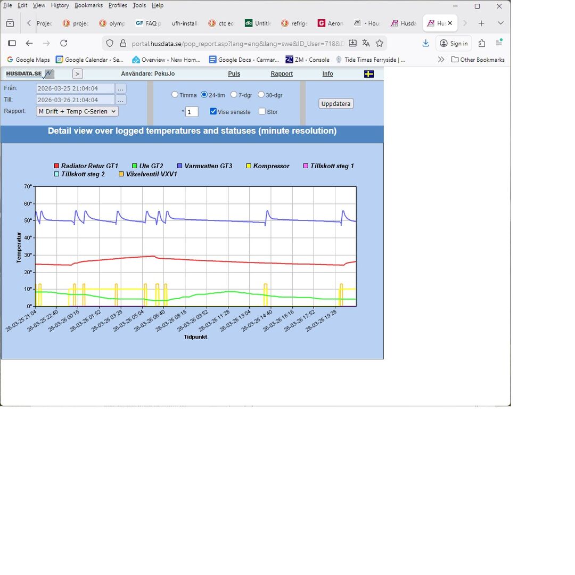Select the Timma radio option
This screenshot has height=575, width=575.
(x=175, y=95)
